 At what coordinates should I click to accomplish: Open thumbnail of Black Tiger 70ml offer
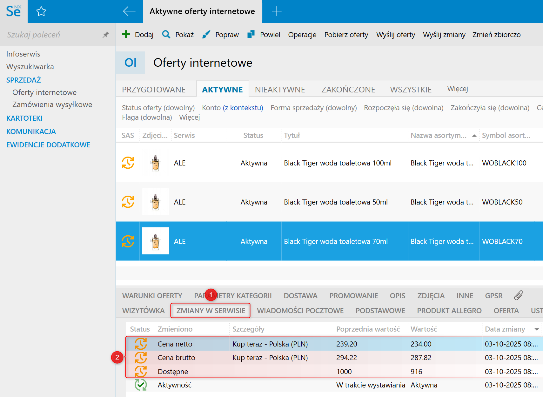(x=156, y=241)
